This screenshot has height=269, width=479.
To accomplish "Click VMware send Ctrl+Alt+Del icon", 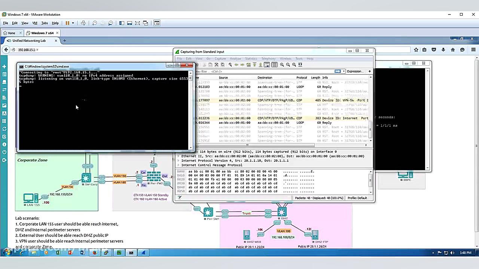I will [83, 23].
